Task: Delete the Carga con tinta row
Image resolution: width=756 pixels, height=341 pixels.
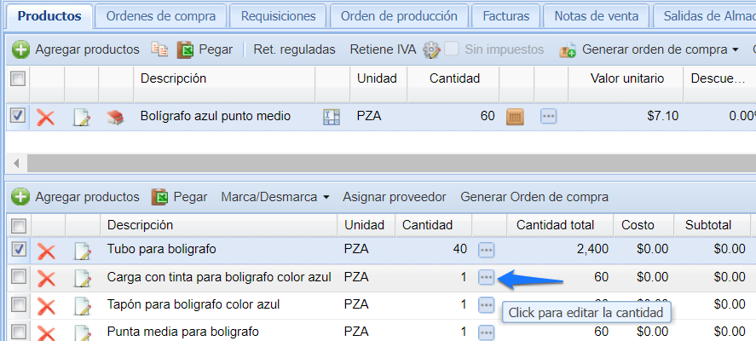Action: pos(46,278)
